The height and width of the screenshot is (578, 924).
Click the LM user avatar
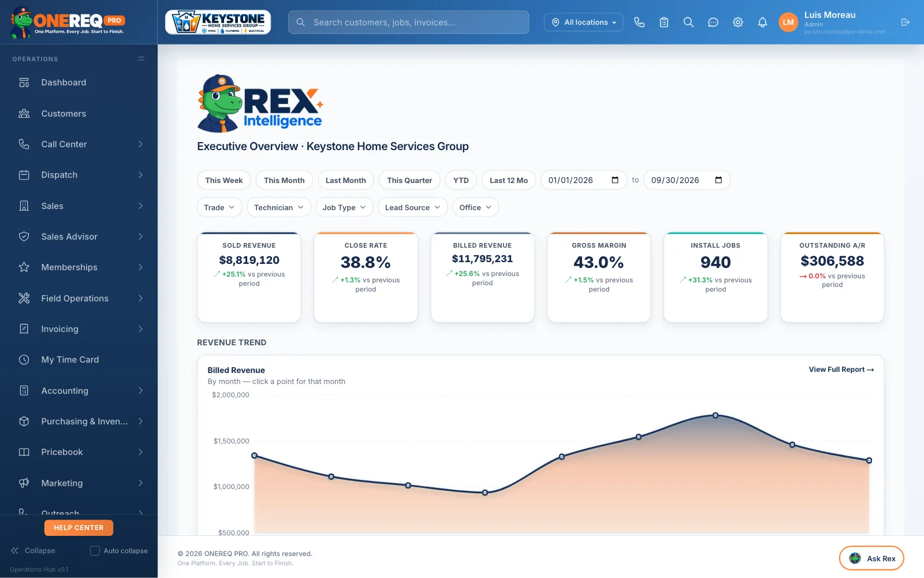[788, 22]
